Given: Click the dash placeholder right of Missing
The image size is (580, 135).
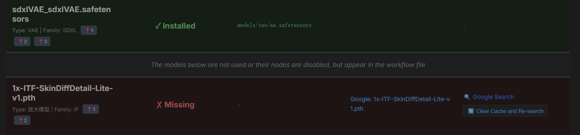Looking at the screenshot, I should click(x=239, y=105).
